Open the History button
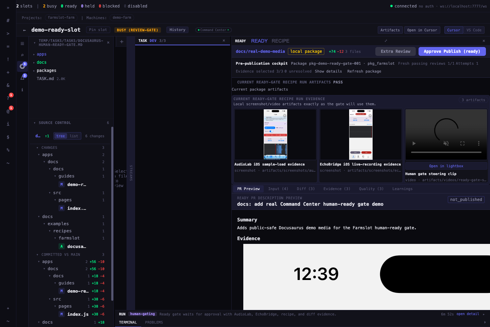 (x=177, y=30)
